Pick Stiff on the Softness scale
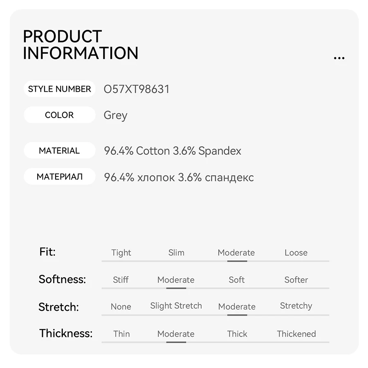 coord(121,280)
